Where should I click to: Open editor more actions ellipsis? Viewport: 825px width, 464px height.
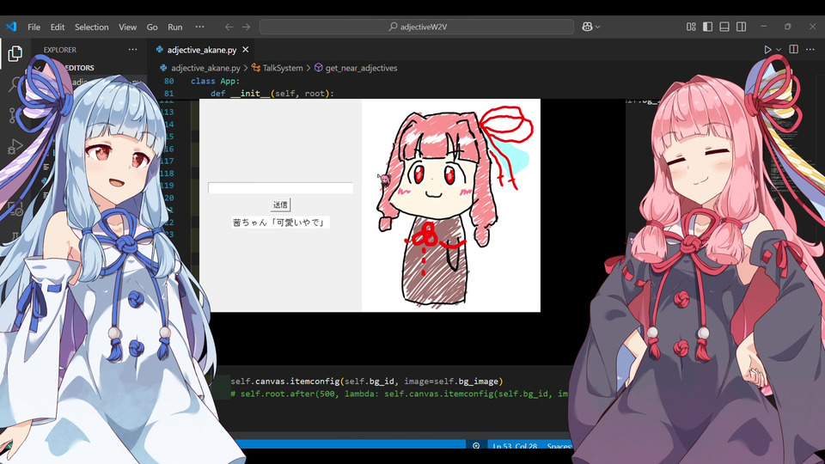click(x=810, y=50)
